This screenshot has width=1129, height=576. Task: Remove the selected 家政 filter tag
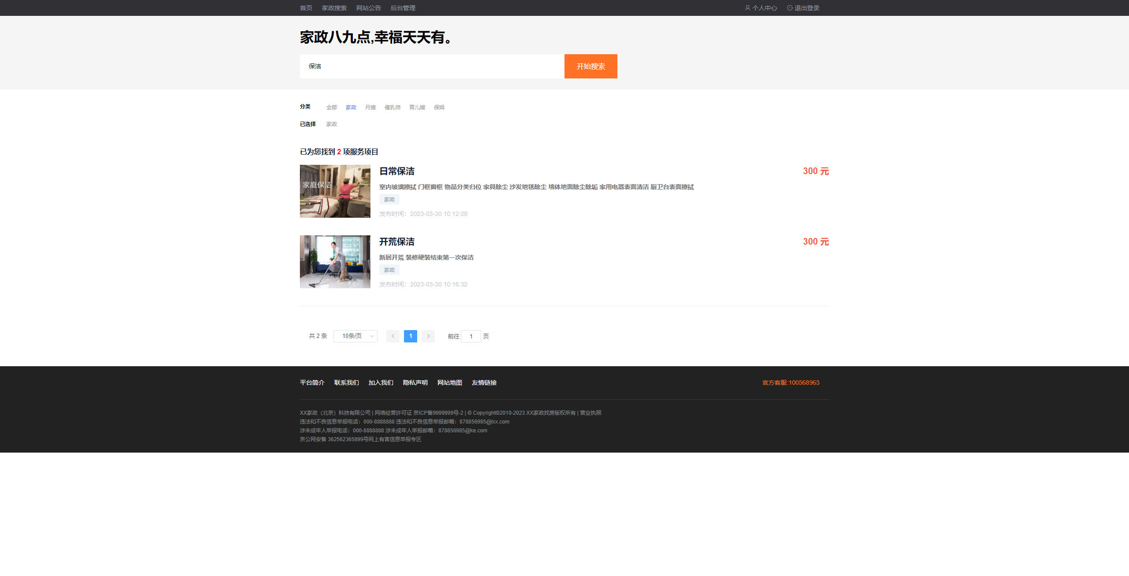(332, 124)
